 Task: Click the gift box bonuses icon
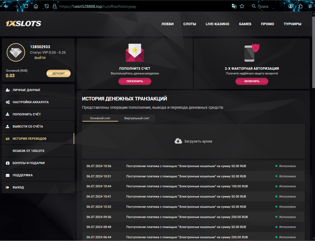pyautogui.click(x=8, y=163)
